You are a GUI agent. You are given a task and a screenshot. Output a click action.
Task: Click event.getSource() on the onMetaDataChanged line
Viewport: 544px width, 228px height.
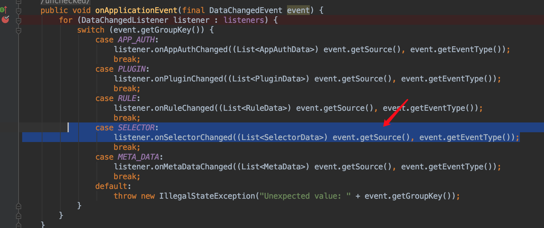[x=353, y=167]
